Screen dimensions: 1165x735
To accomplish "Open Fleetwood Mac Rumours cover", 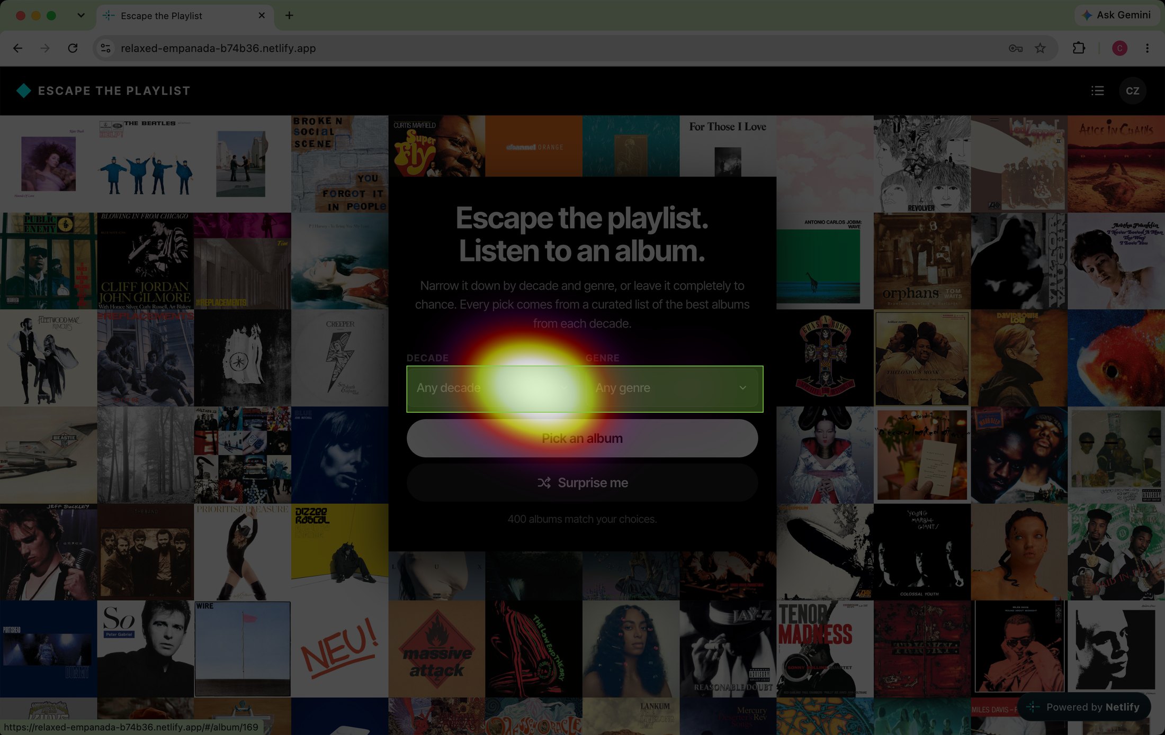I will (48, 358).
